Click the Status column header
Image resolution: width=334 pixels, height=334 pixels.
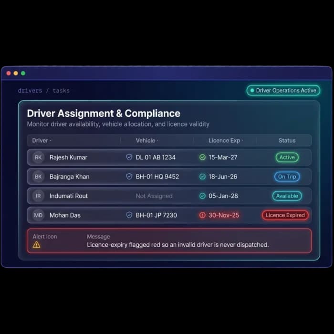[287, 141]
